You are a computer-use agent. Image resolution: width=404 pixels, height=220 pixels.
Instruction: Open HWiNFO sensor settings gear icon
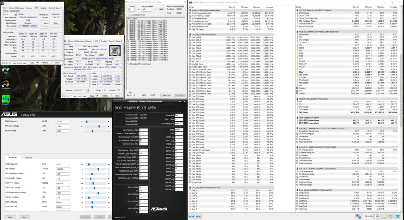coord(390,217)
